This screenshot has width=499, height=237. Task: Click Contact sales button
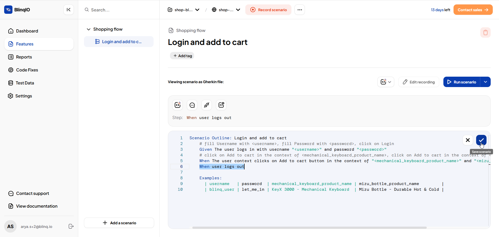point(473,10)
